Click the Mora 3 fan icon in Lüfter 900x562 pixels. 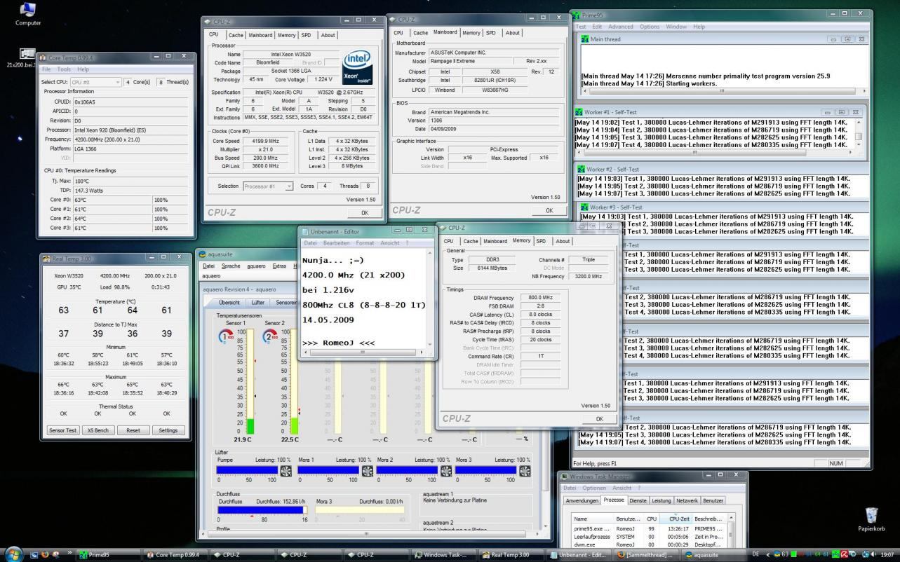525,471
